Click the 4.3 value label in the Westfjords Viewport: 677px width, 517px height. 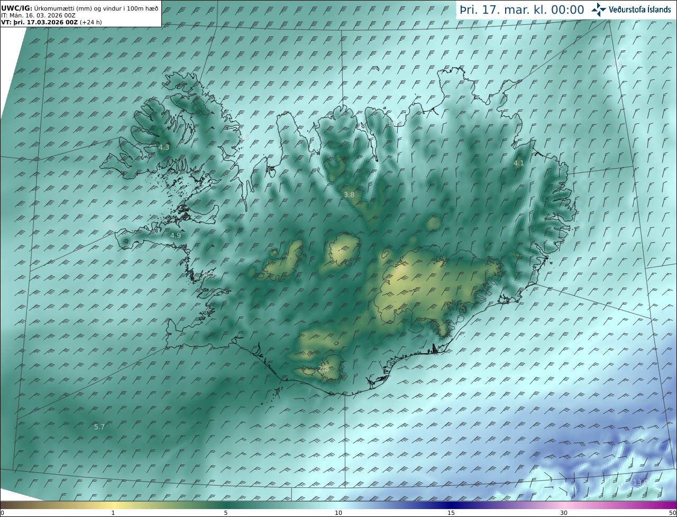pyautogui.click(x=164, y=147)
